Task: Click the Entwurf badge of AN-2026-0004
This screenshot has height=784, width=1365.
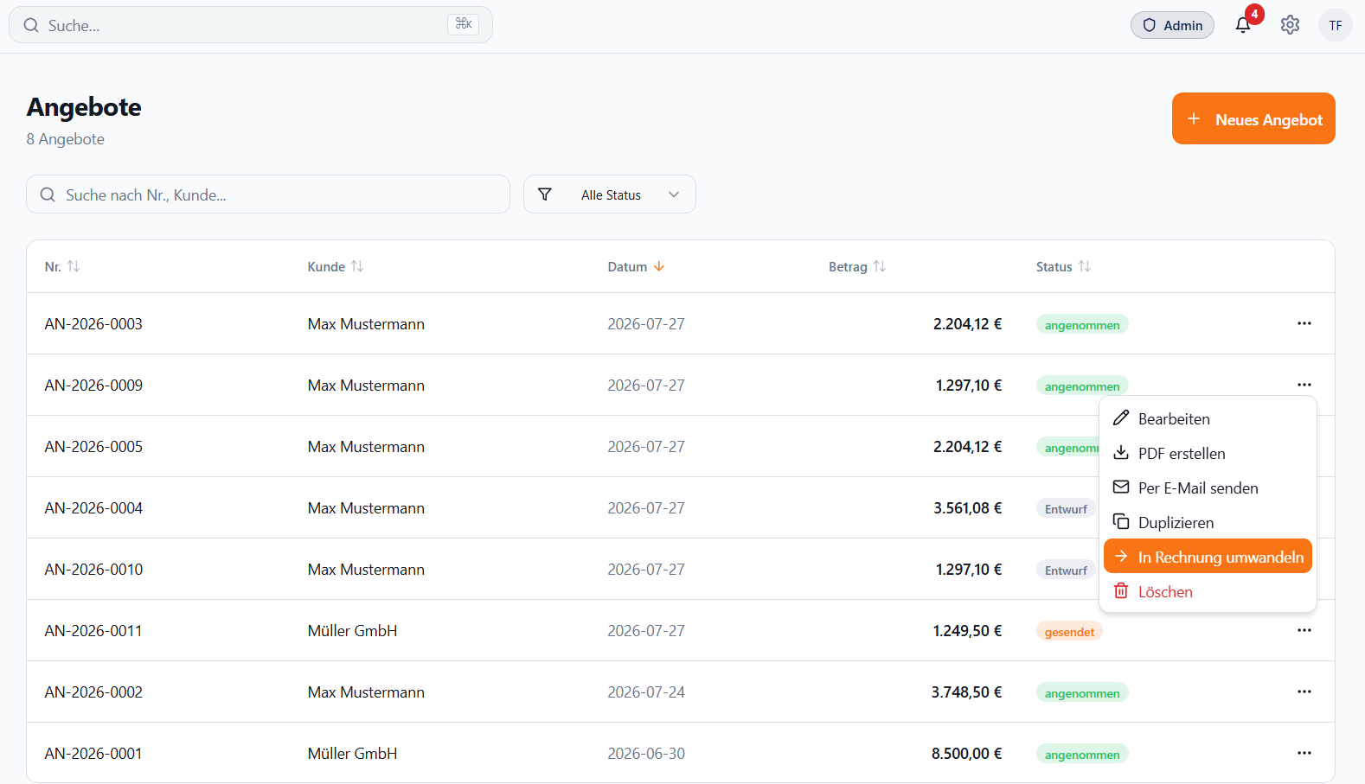Action: pos(1066,508)
